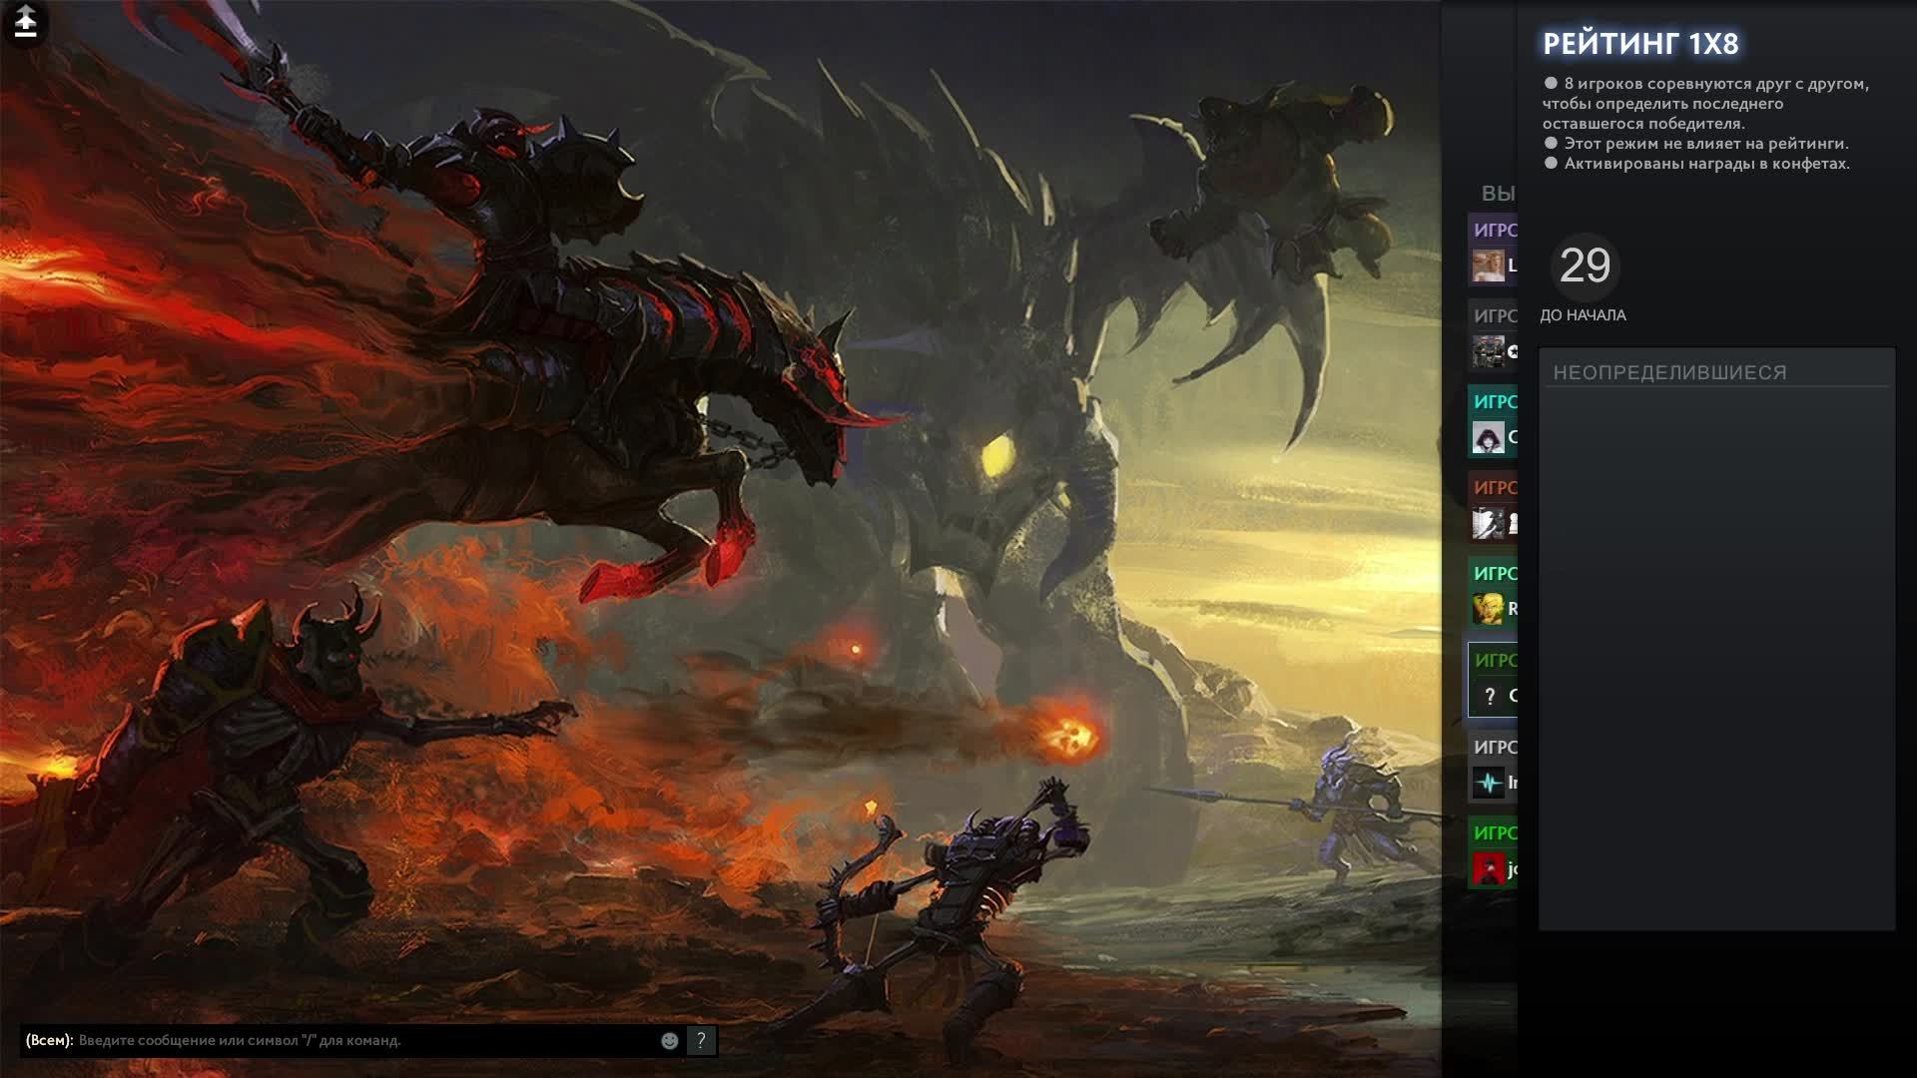Click the НЕОПРЕДЕЛИВШИЕСЯ panel header
The width and height of the screenshot is (1917, 1078).
(x=1669, y=372)
